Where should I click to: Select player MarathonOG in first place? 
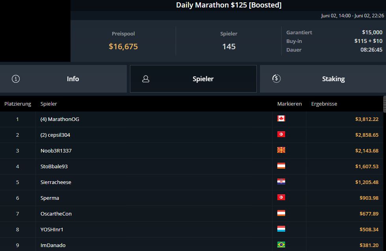(60, 119)
